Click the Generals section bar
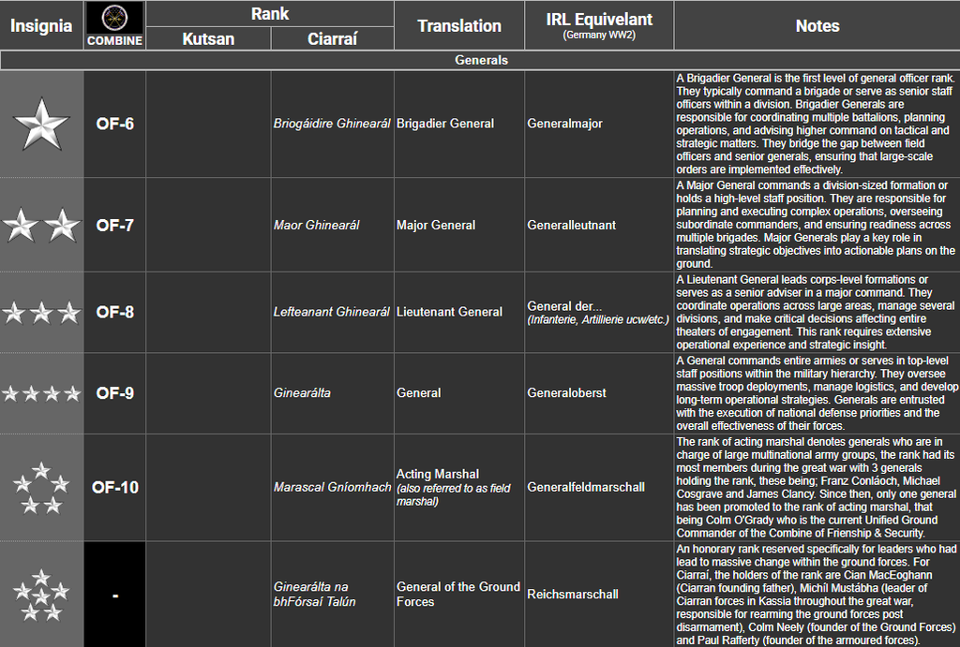Viewport: 960px width, 647px height. coord(481,60)
